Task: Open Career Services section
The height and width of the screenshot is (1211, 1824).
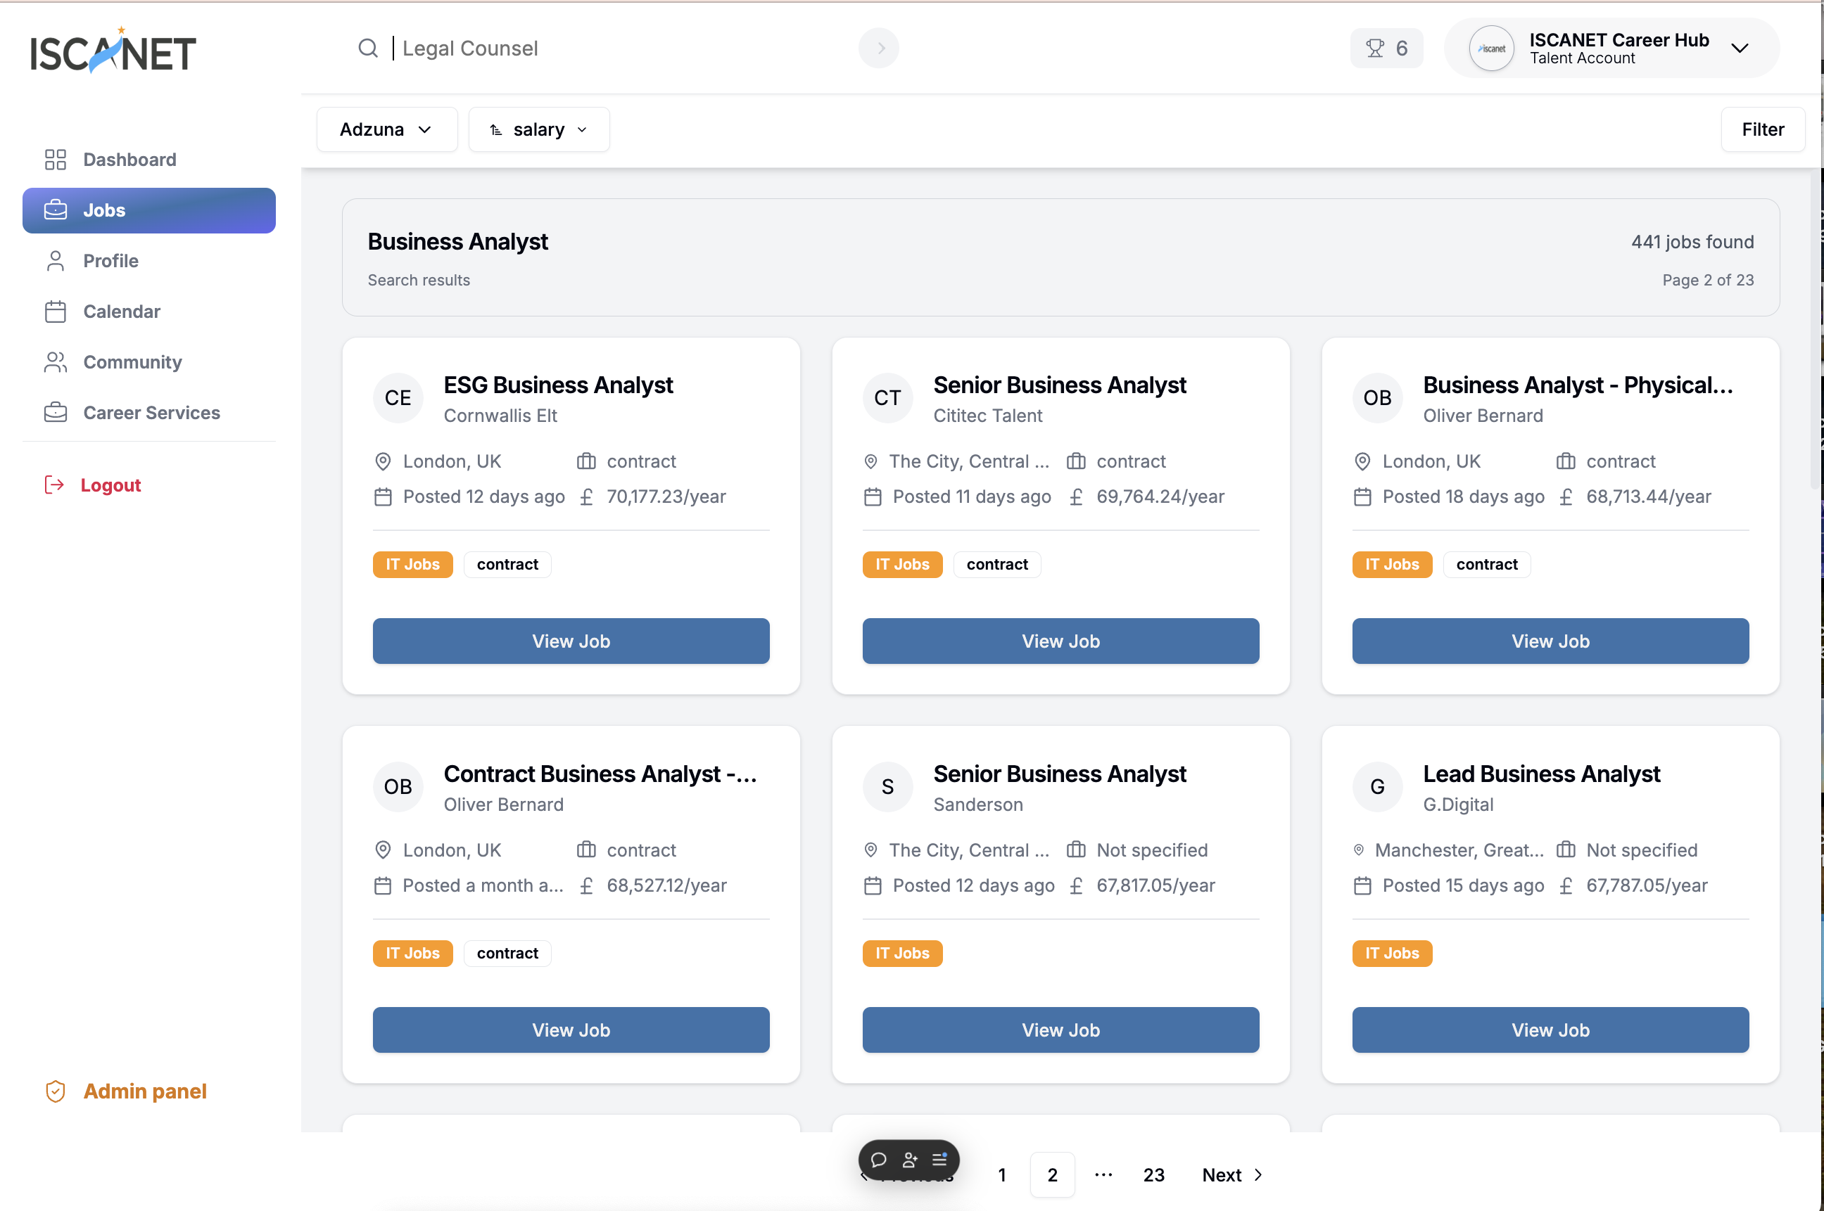Action: [x=151, y=412]
